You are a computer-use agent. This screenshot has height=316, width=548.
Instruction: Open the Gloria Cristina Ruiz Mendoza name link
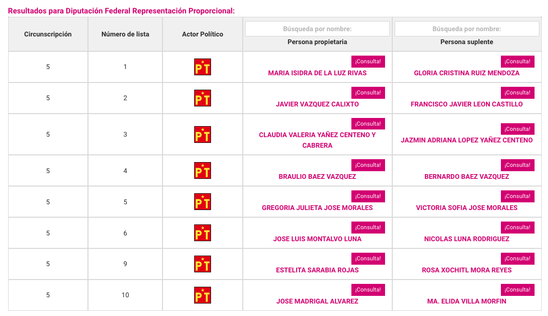coord(467,73)
